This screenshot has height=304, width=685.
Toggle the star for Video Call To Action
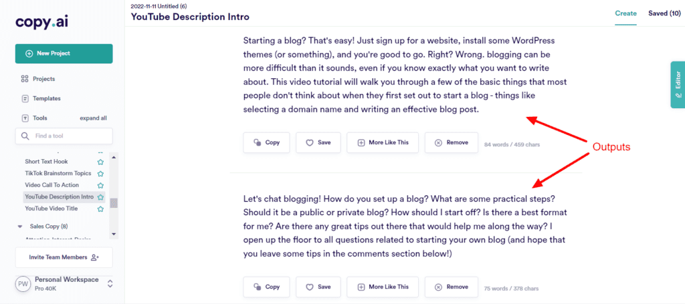coord(100,185)
